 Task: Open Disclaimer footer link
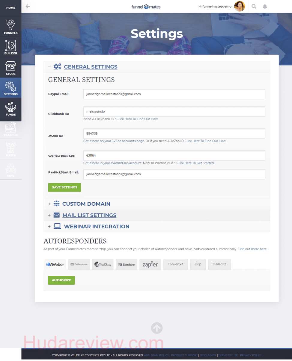tap(208, 355)
